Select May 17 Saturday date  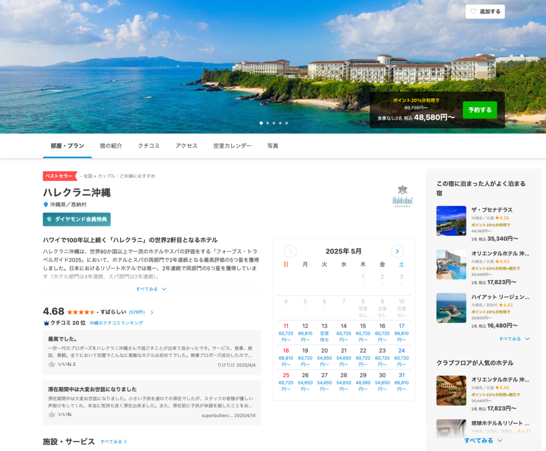point(402,333)
